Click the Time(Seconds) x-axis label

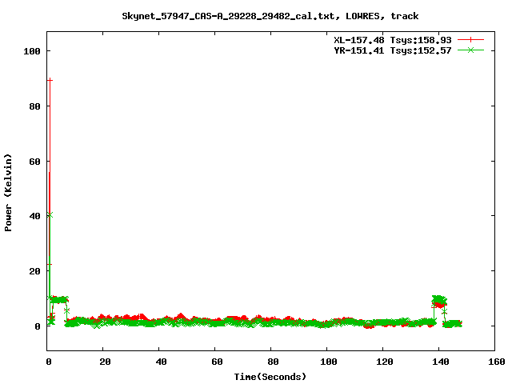coord(270,377)
